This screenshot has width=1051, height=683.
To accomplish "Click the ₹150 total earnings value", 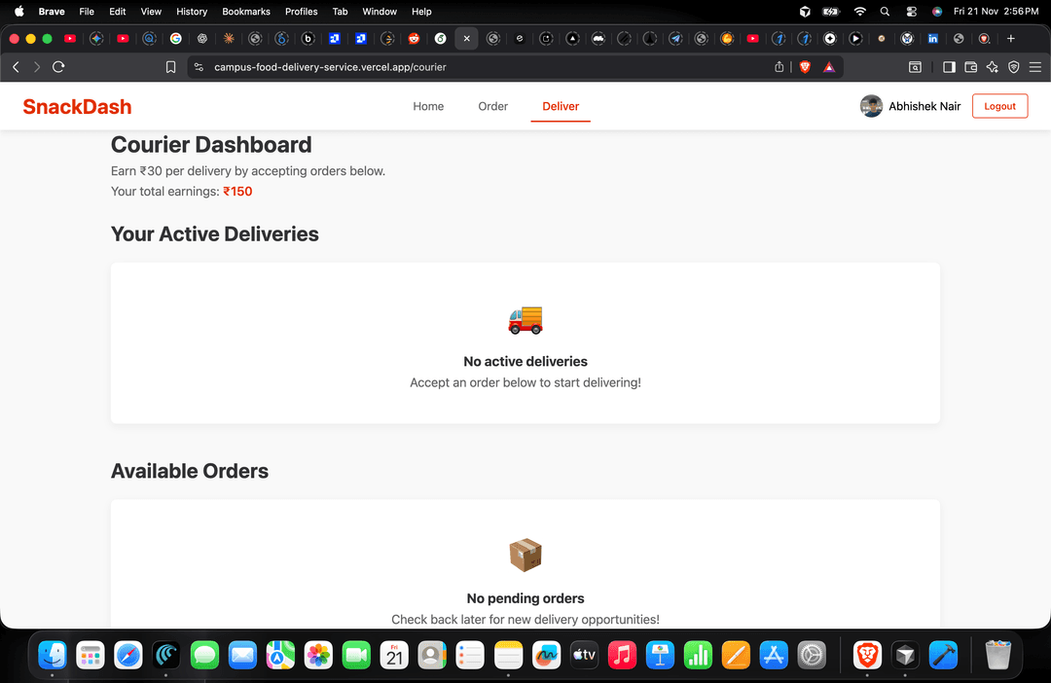I will pyautogui.click(x=237, y=191).
